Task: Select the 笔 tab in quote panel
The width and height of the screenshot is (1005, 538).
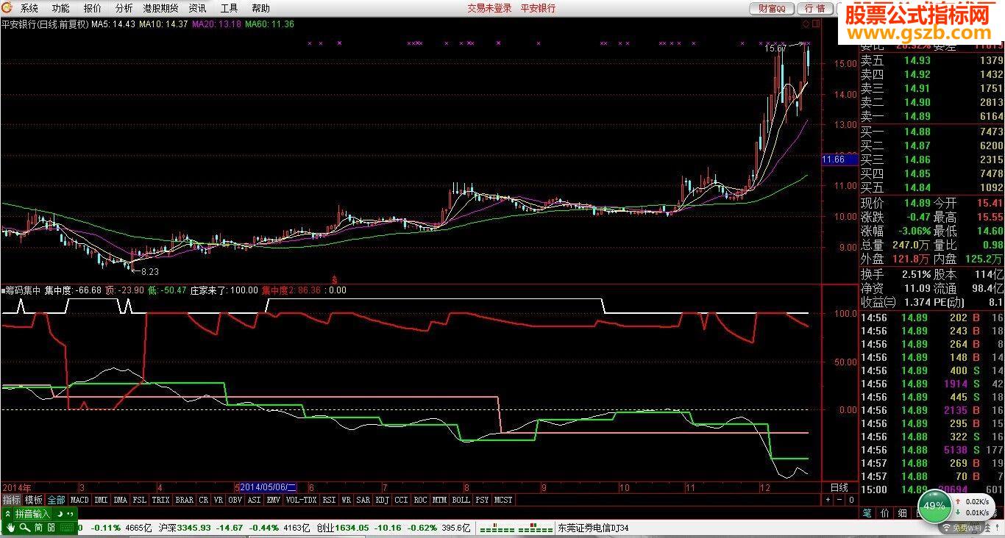Action: pos(867,512)
